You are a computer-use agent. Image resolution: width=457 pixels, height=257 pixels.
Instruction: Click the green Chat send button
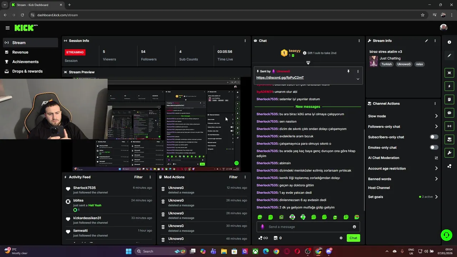click(353, 238)
